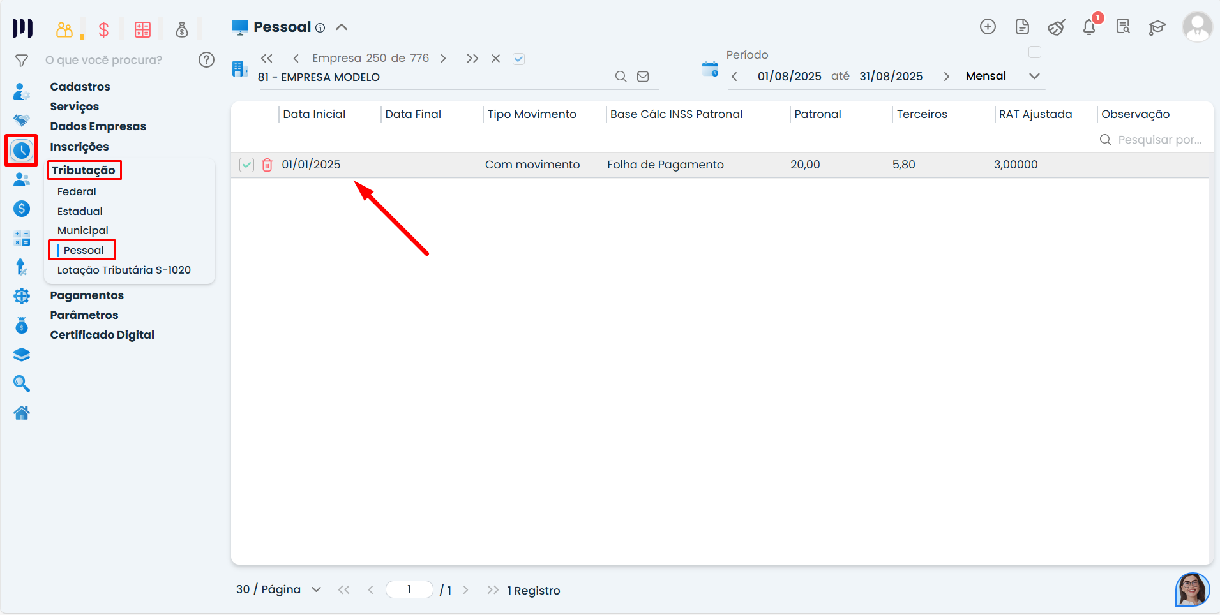Screen dimensions: 1220x615
Task: Select Federal under Tributação
Action: coord(77,191)
